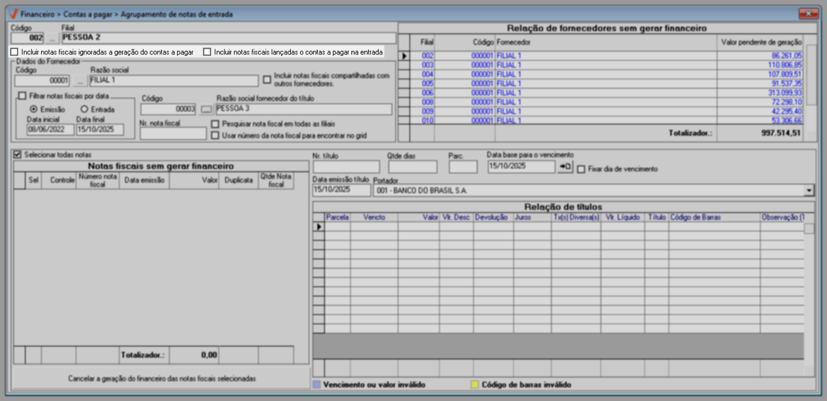Click the title supplier code lookup button
The height and width of the screenshot is (401, 827).
click(x=206, y=109)
